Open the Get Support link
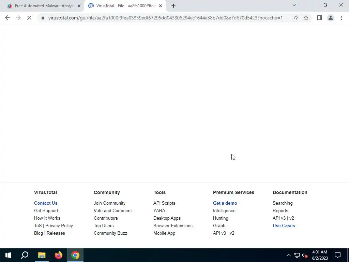Screen dimensions: 349x262 pyautogui.click(x=46, y=211)
